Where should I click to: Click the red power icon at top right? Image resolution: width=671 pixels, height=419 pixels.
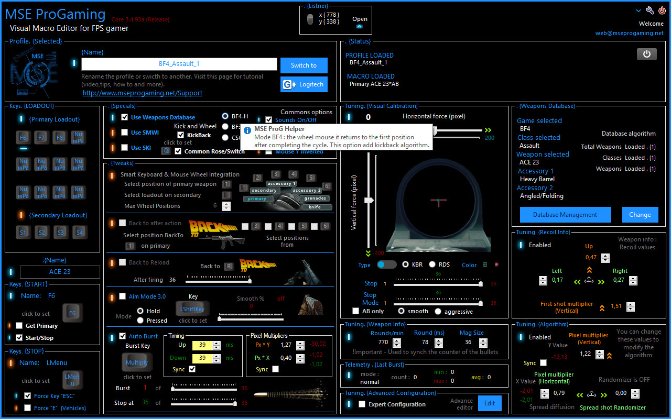[x=662, y=10]
